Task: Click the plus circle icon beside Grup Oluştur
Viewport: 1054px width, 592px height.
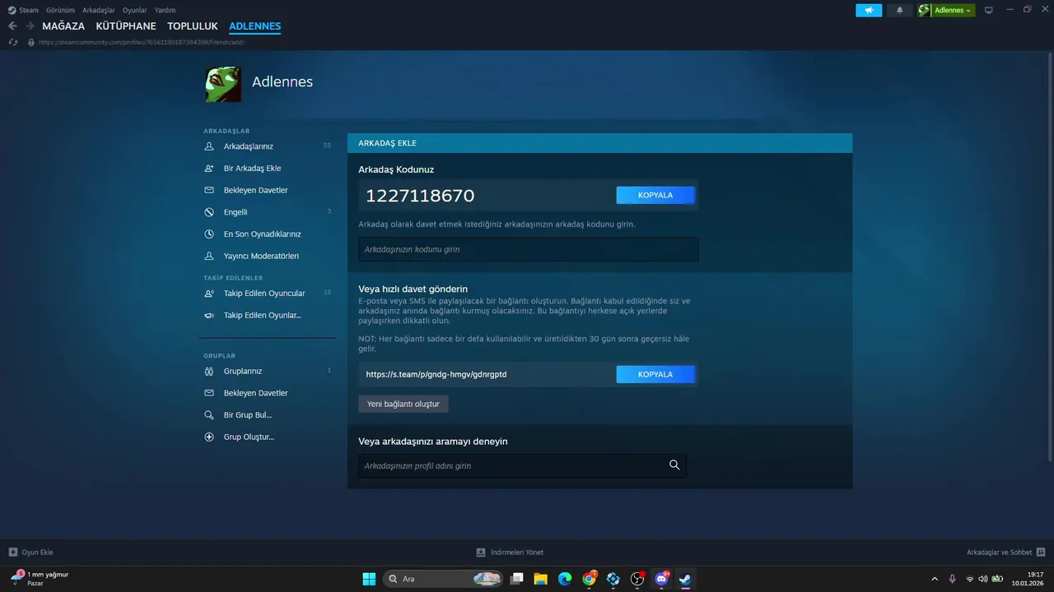Action: pos(209,437)
